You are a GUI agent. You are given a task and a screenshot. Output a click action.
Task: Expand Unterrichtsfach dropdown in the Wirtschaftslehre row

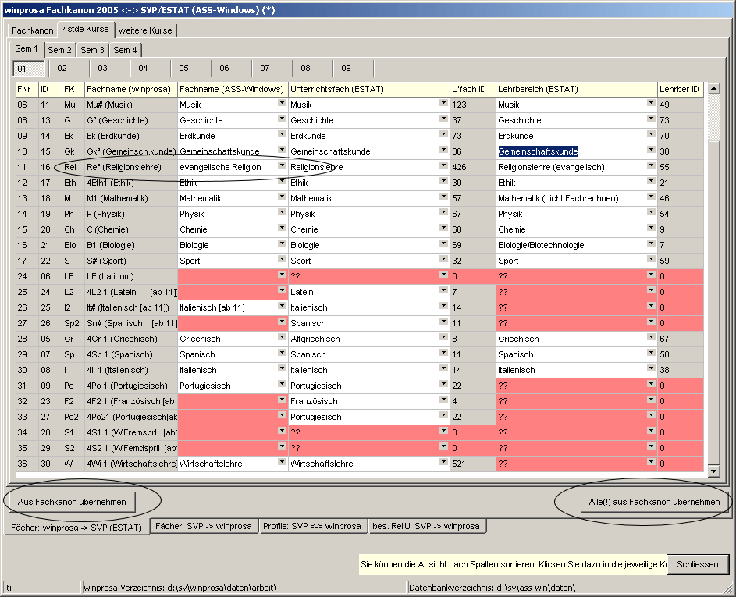tap(443, 463)
